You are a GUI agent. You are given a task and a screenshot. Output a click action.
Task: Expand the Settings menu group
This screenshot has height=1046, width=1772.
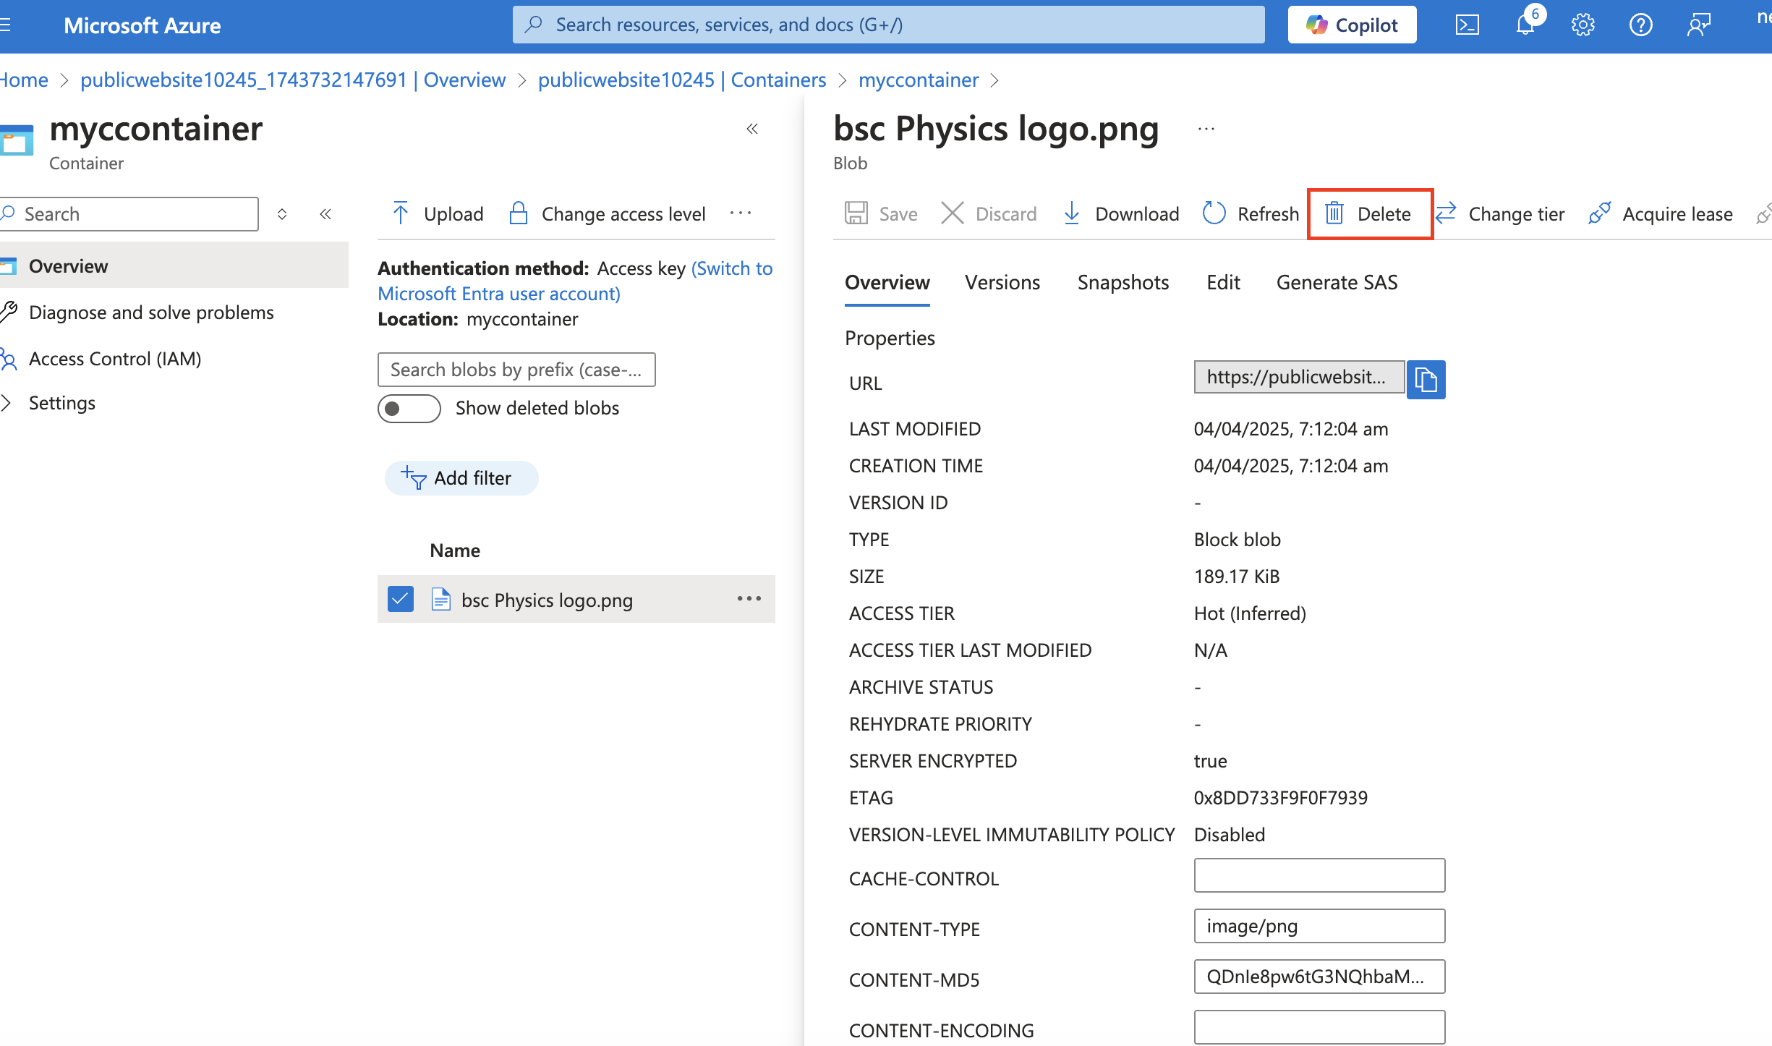click(61, 403)
